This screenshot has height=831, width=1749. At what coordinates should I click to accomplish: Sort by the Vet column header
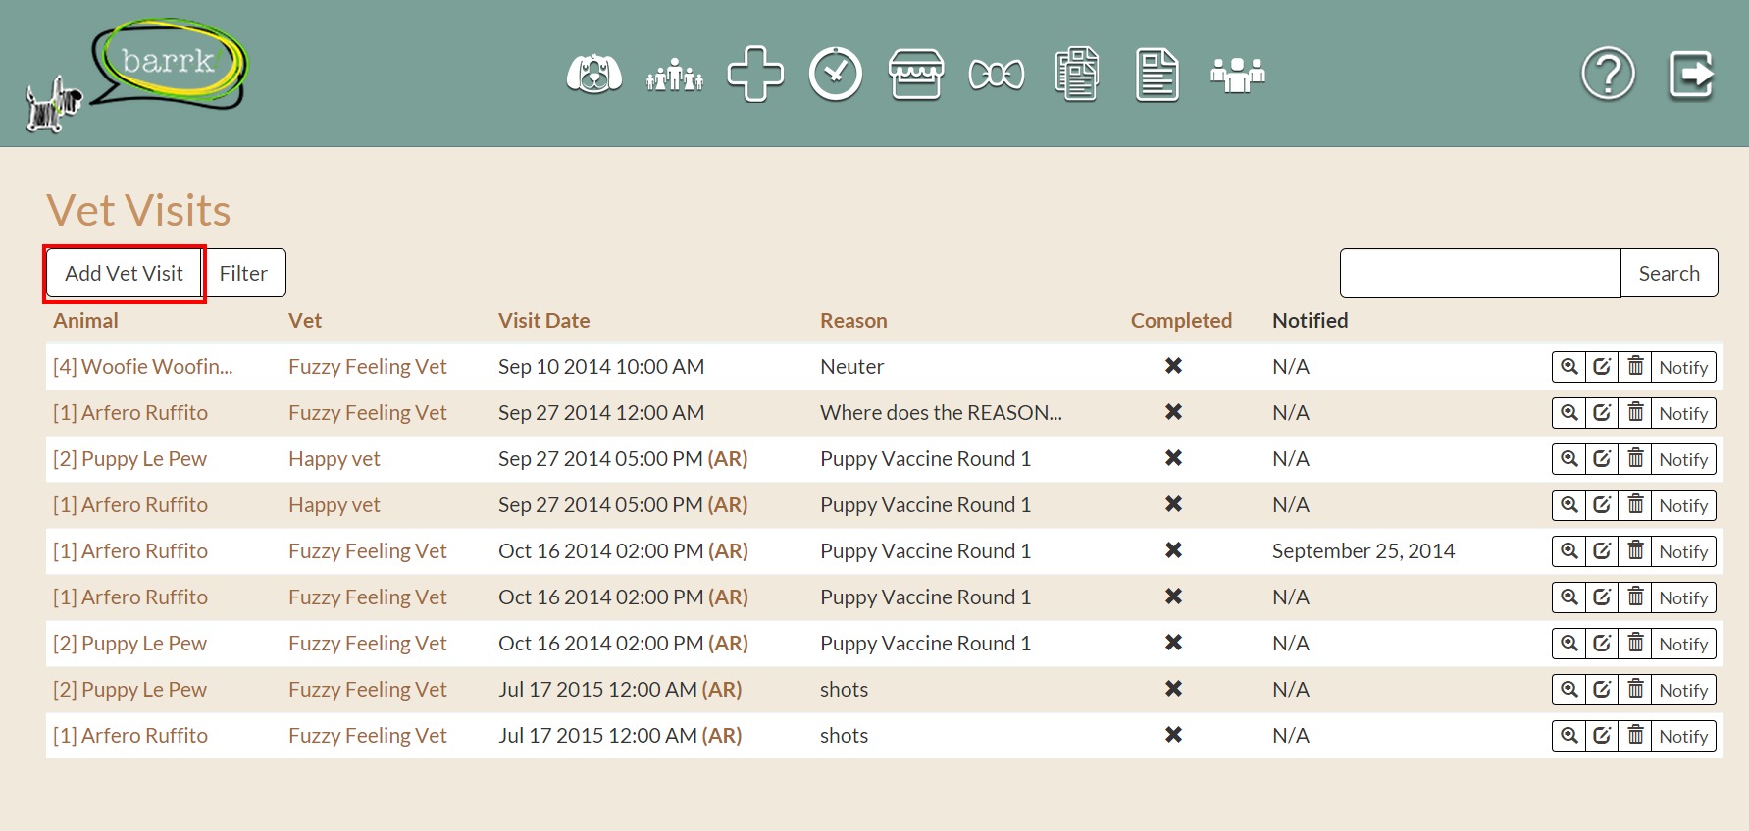pos(305,321)
